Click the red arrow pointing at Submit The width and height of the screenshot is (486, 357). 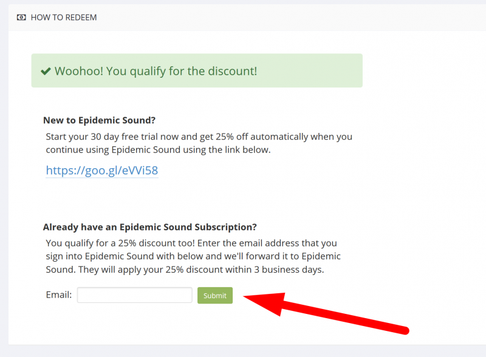tap(328, 311)
